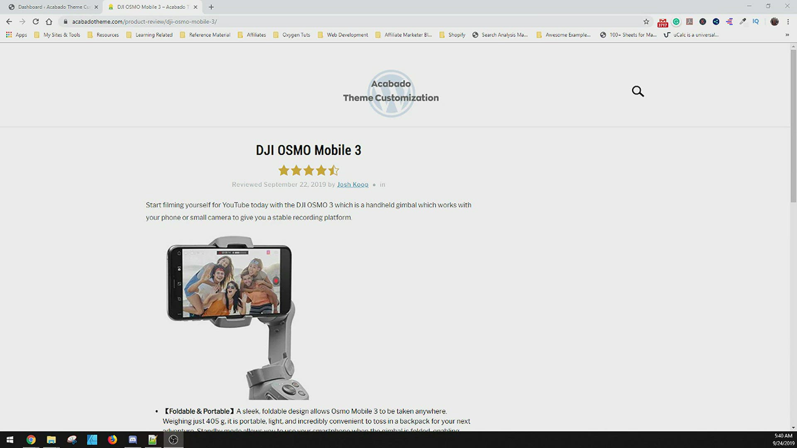Click the site search magnifier icon
797x448 pixels.
point(638,91)
